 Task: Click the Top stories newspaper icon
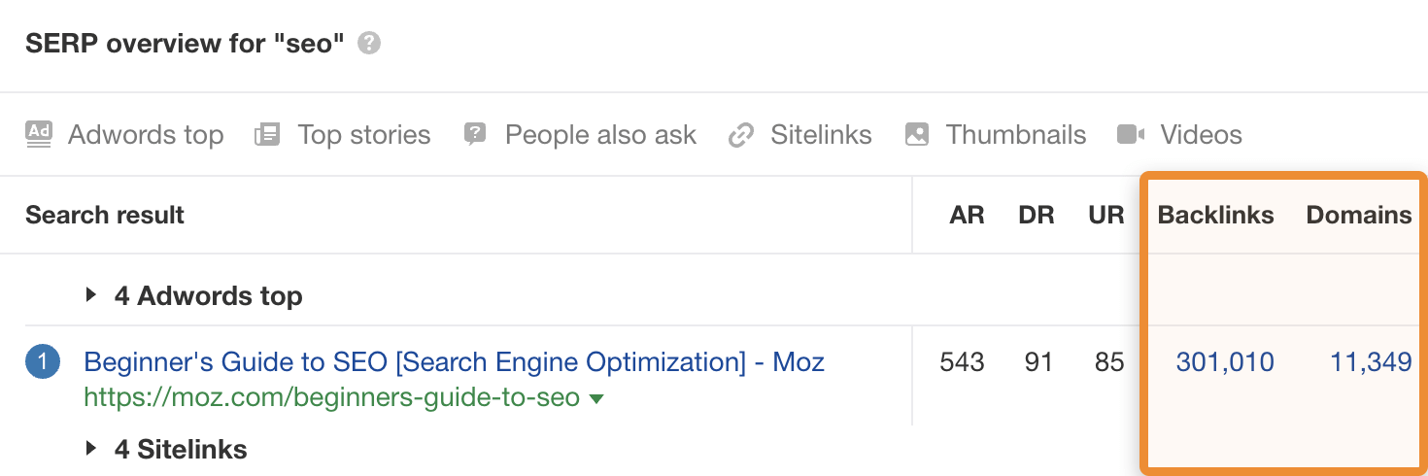(x=267, y=134)
